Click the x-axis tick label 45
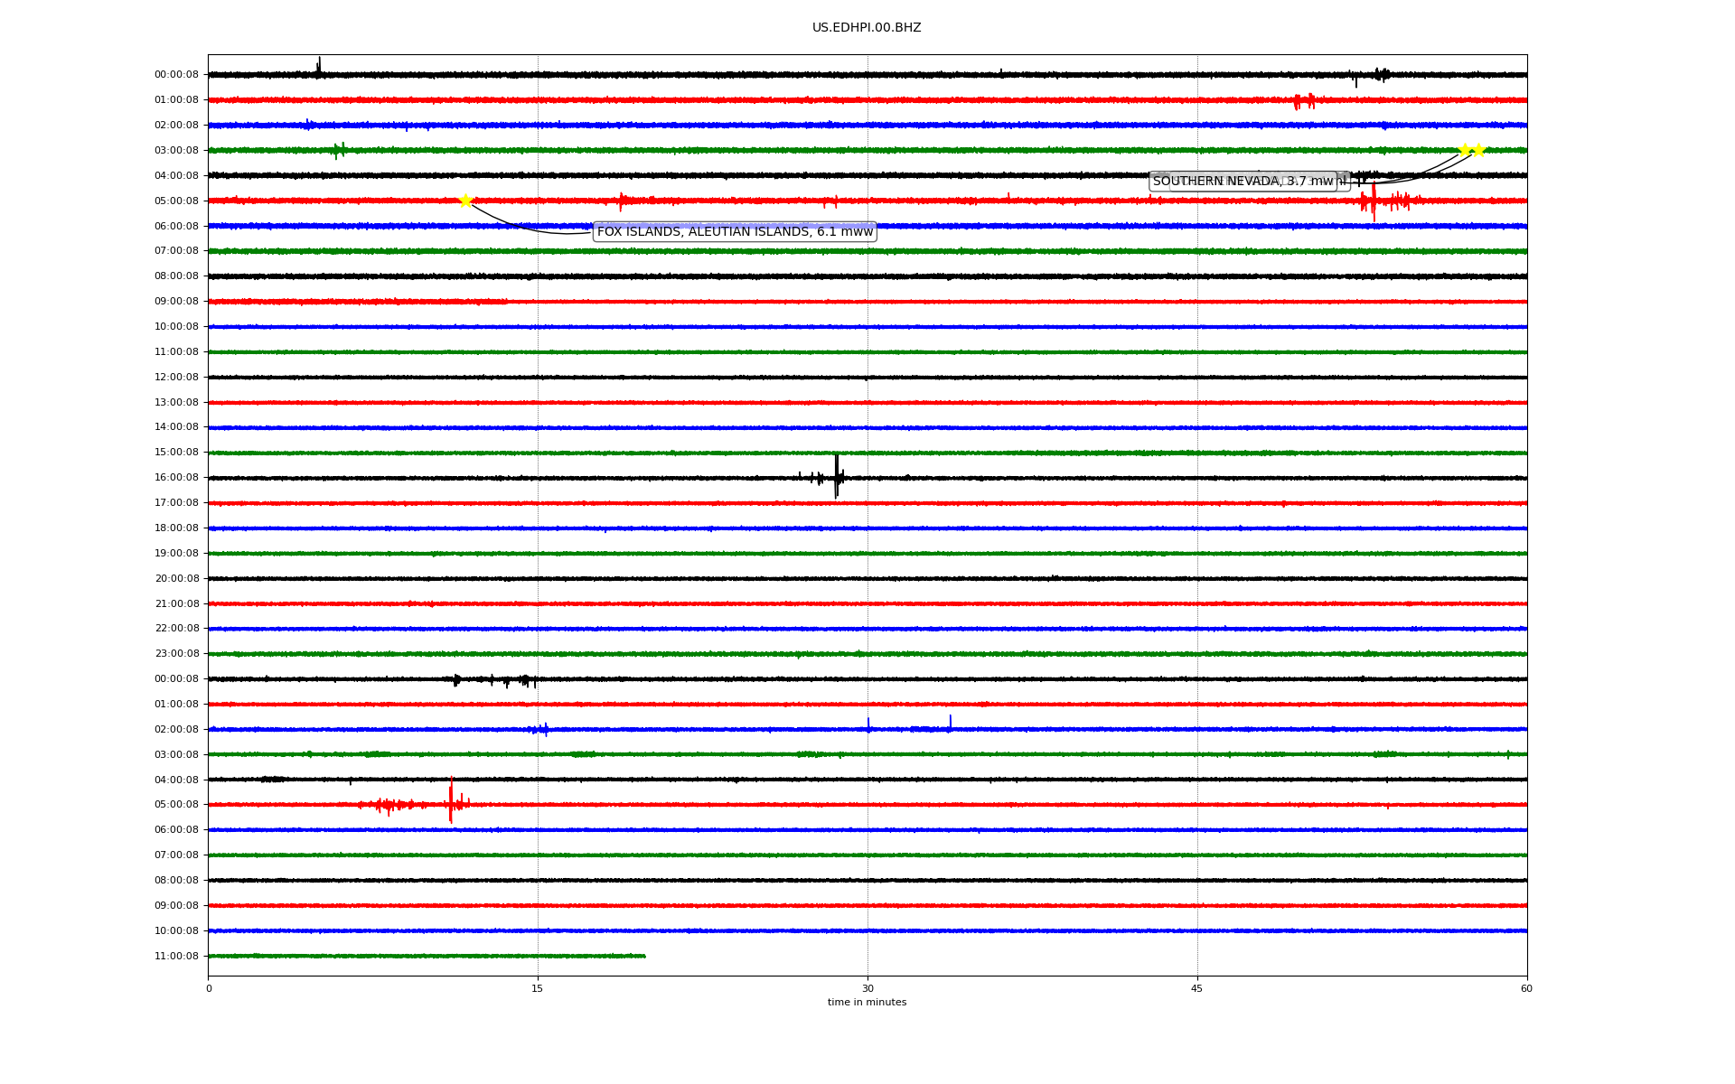 [1197, 988]
